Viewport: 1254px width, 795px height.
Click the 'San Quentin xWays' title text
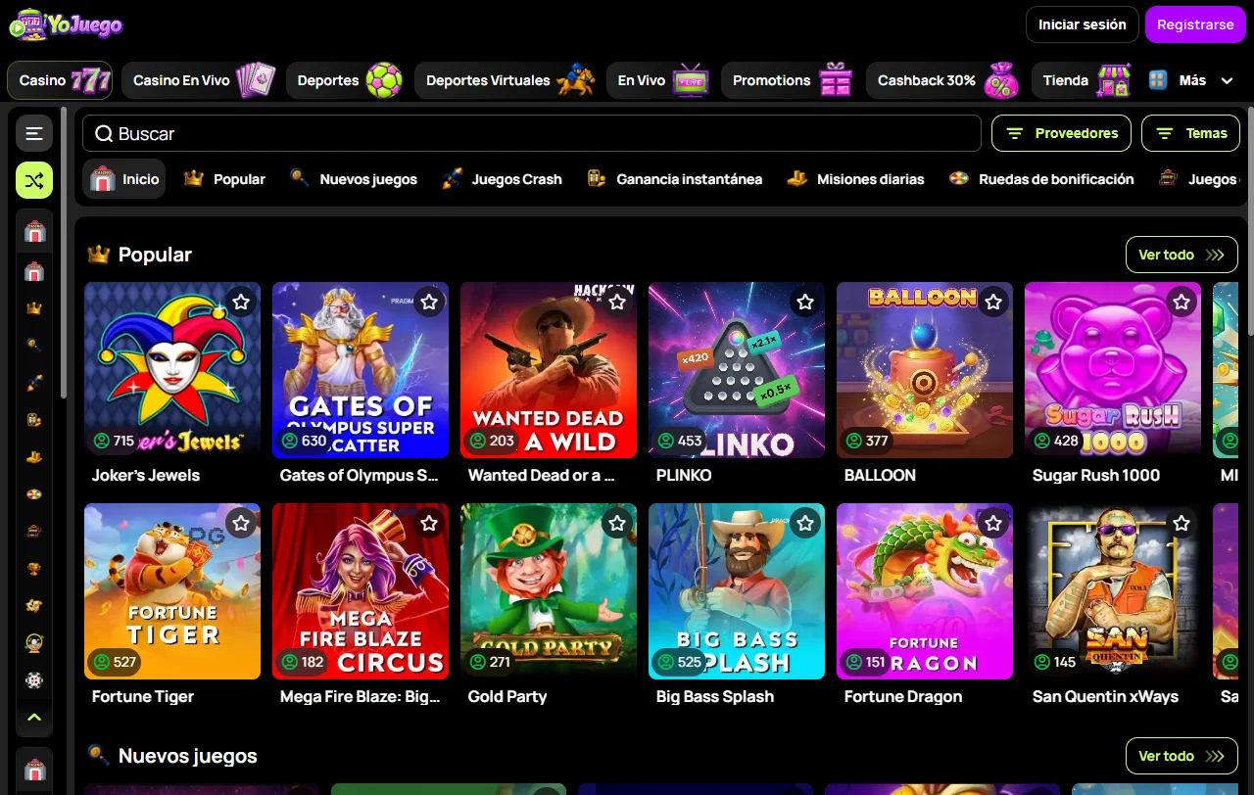[1105, 697]
